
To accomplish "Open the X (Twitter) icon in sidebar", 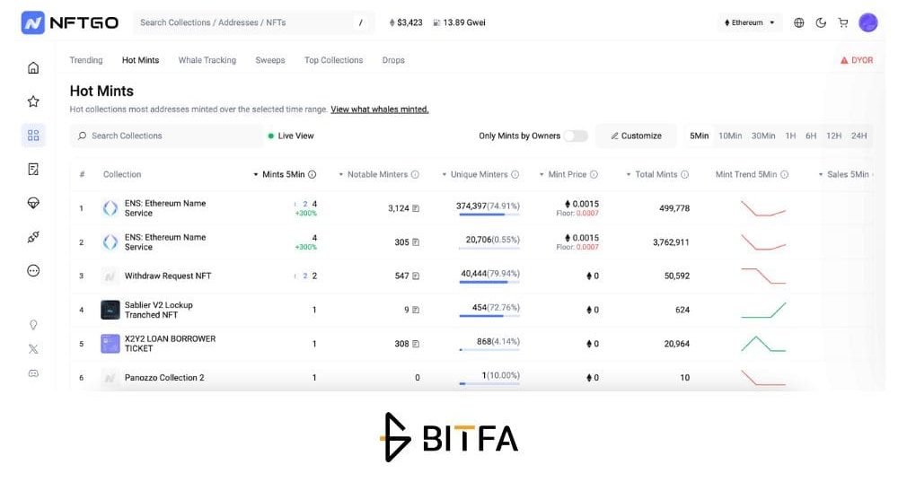I will point(33,349).
